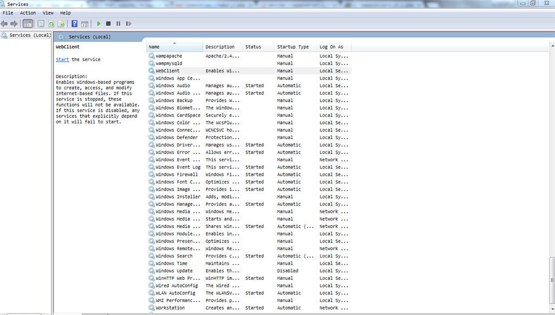
Task: Open the Help menu
Action: (x=65, y=13)
